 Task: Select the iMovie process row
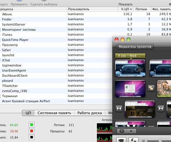coord(85,14)
